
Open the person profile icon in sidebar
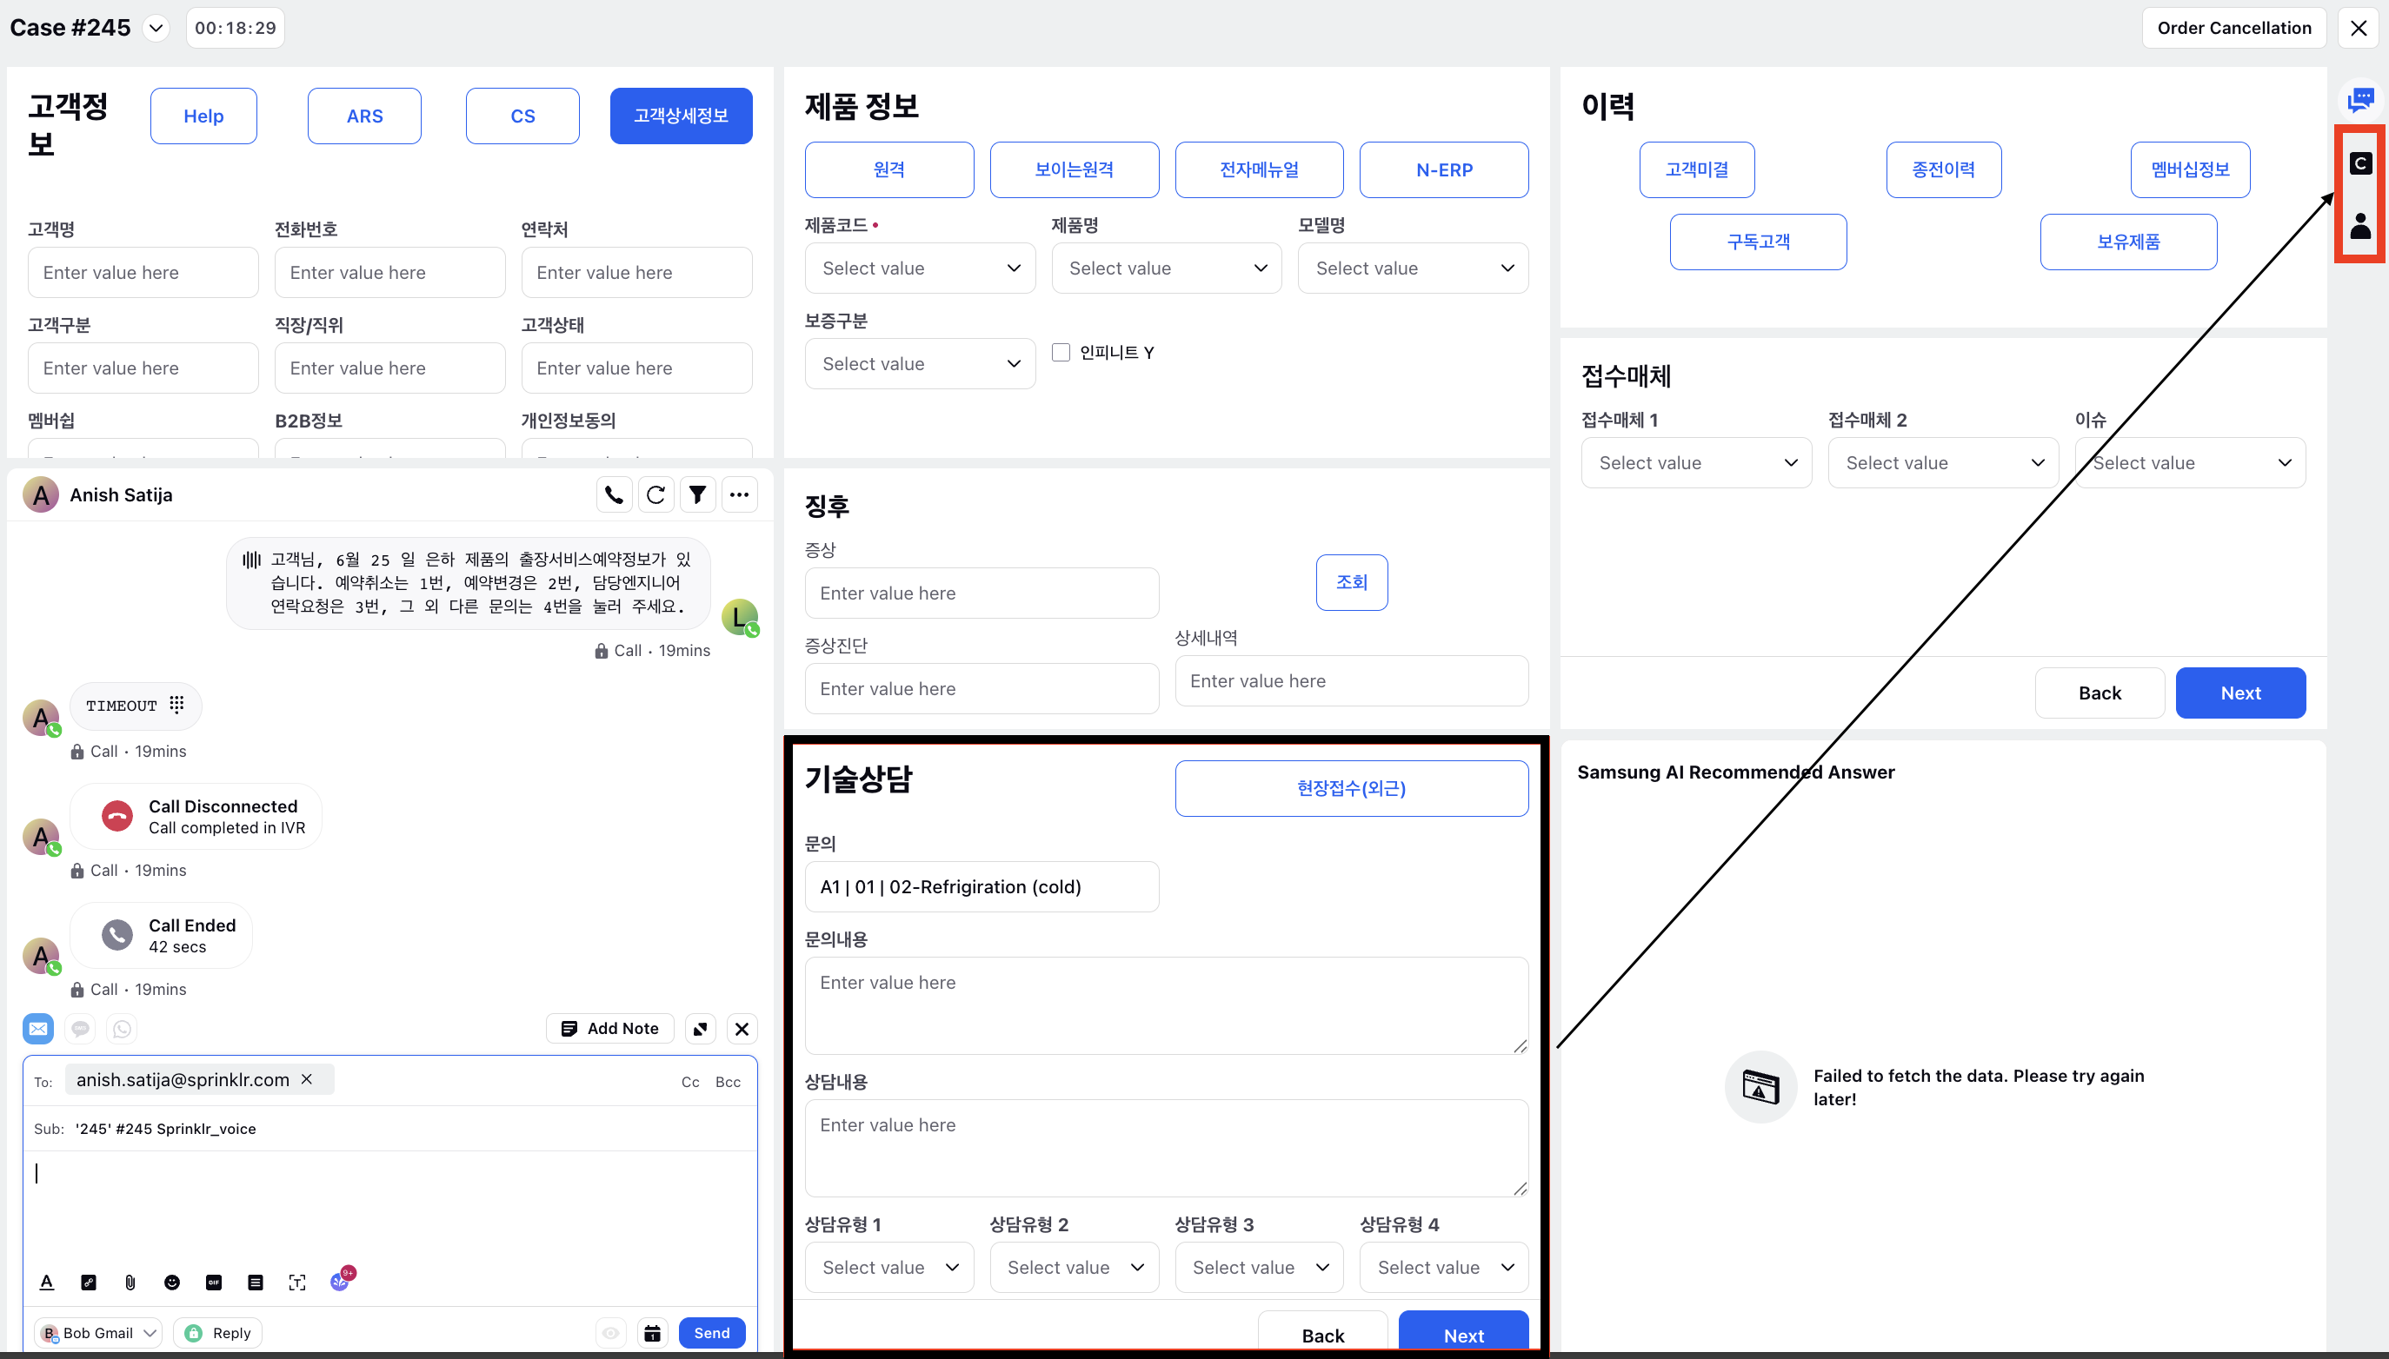point(2360,226)
